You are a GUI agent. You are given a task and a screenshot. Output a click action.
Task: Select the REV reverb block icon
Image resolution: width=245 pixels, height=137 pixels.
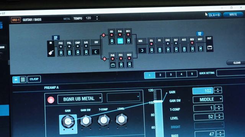pyautogui.click(x=193, y=49)
